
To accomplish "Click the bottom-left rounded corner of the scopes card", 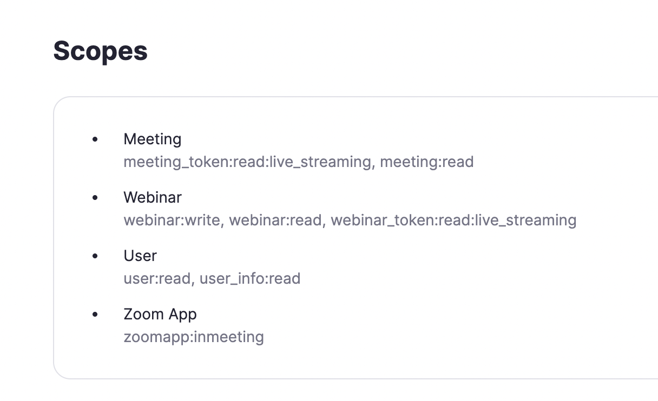I will pyautogui.click(x=58, y=373).
